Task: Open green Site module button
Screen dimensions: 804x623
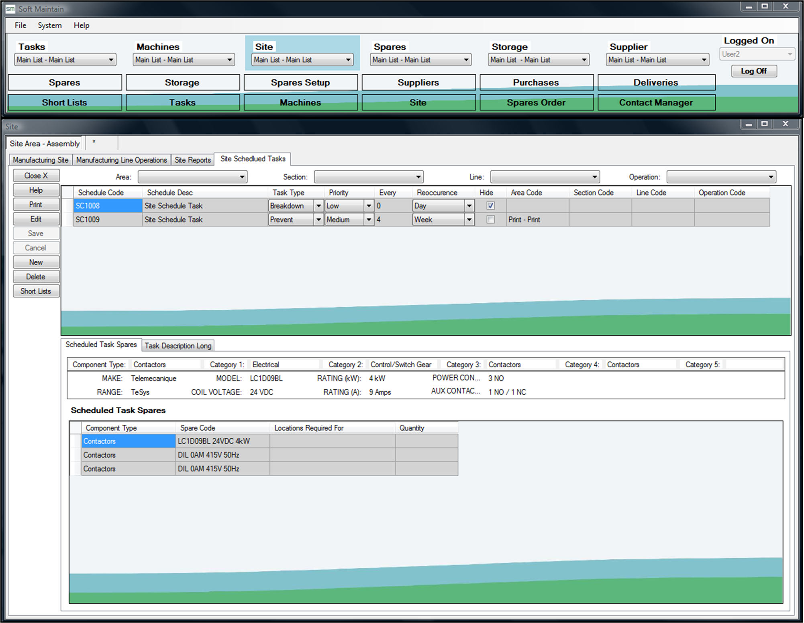Action: (418, 102)
